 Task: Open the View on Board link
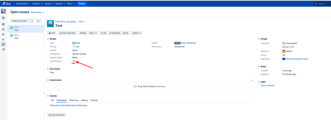pos(267,86)
